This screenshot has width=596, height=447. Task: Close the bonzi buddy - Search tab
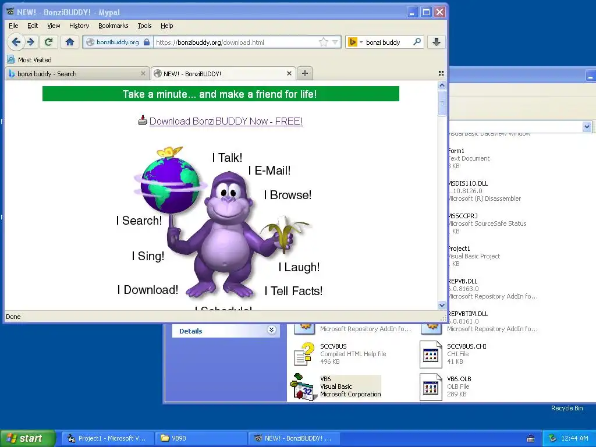pyautogui.click(x=143, y=73)
